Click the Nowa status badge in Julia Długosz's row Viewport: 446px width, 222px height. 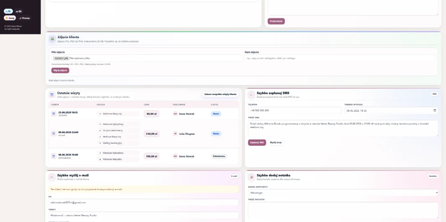(x=216, y=134)
